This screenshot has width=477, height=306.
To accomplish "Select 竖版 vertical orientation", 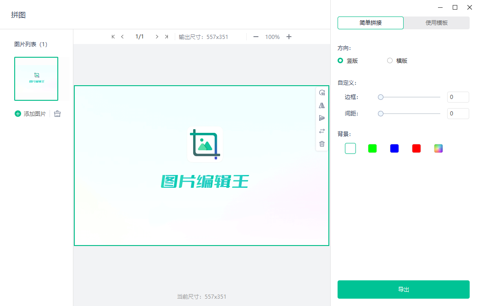I will [x=348, y=61].
